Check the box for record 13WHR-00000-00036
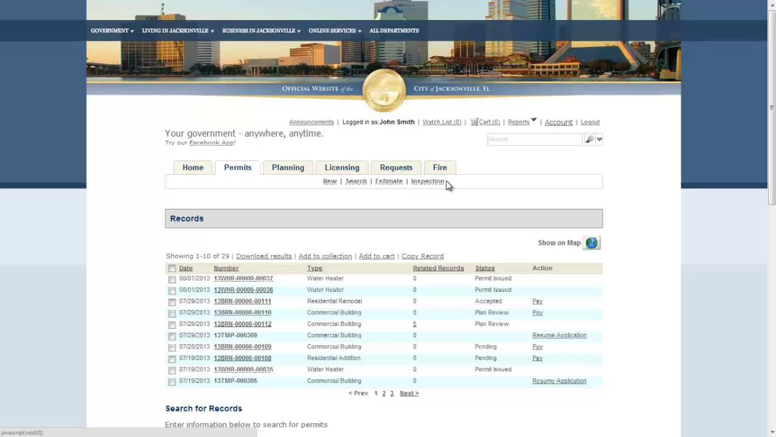Image resolution: width=776 pixels, height=437 pixels. click(x=172, y=291)
